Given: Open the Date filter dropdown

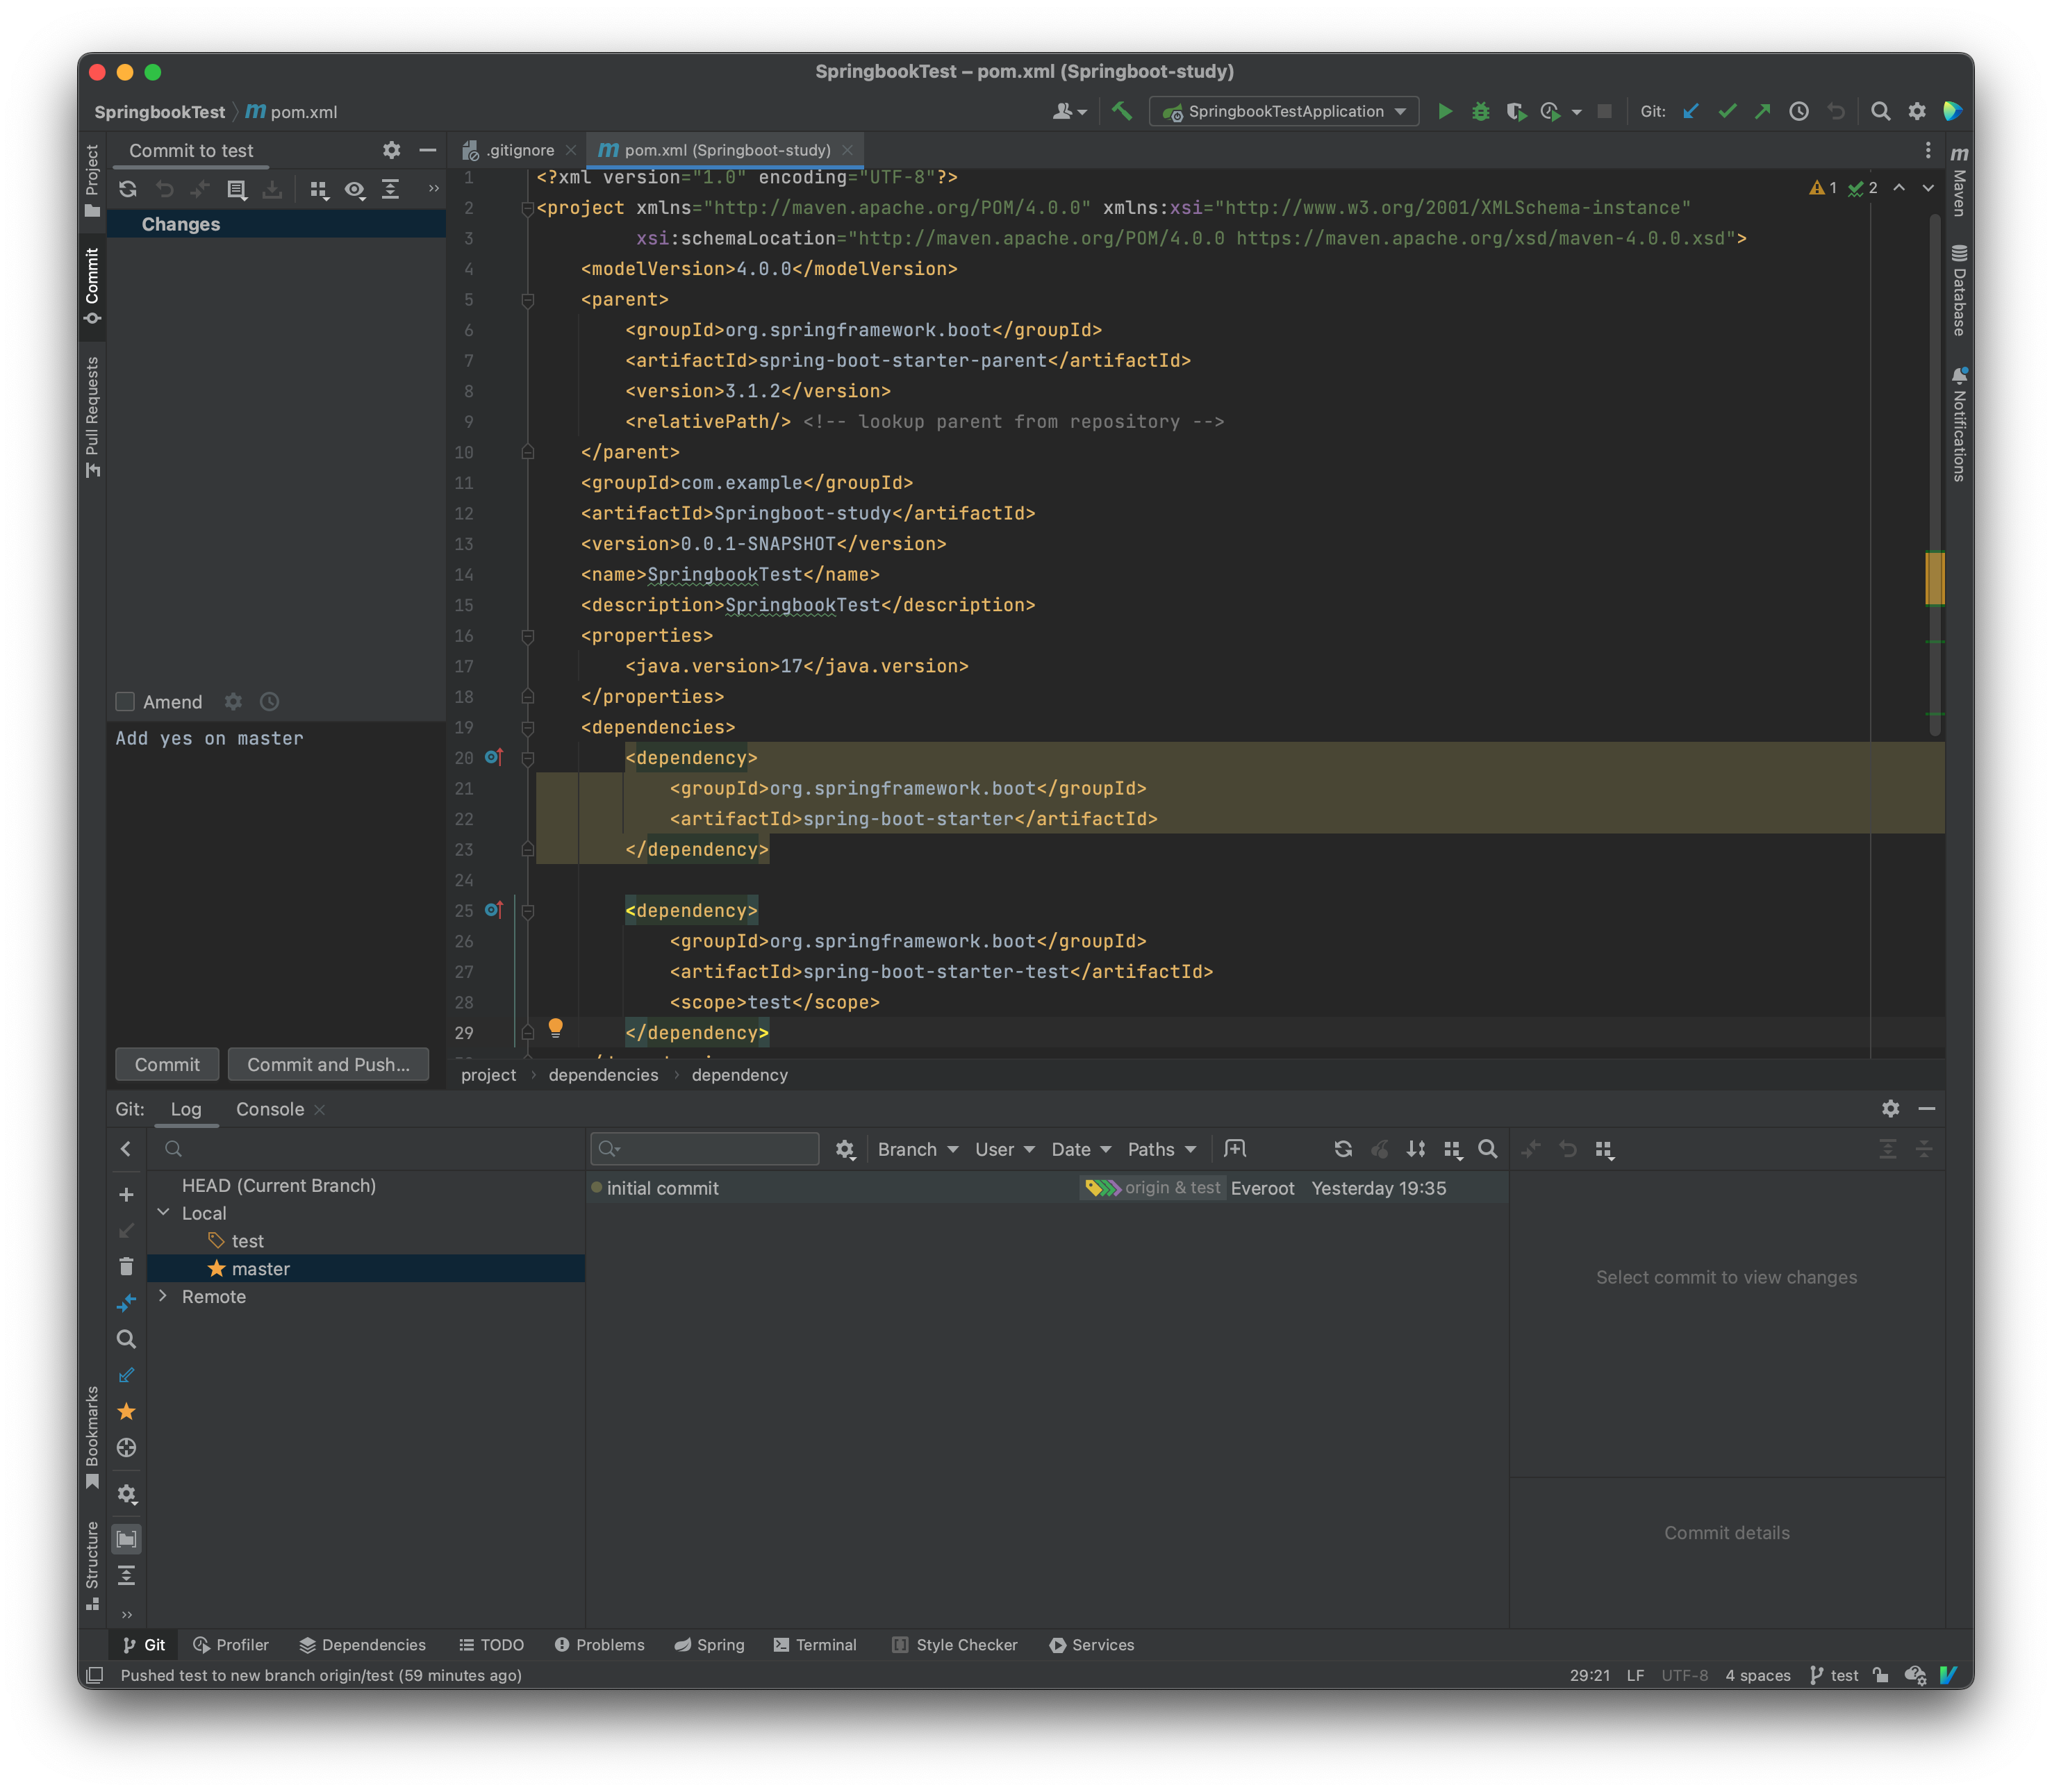Looking at the screenshot, I should [x=1080, y=1149].
